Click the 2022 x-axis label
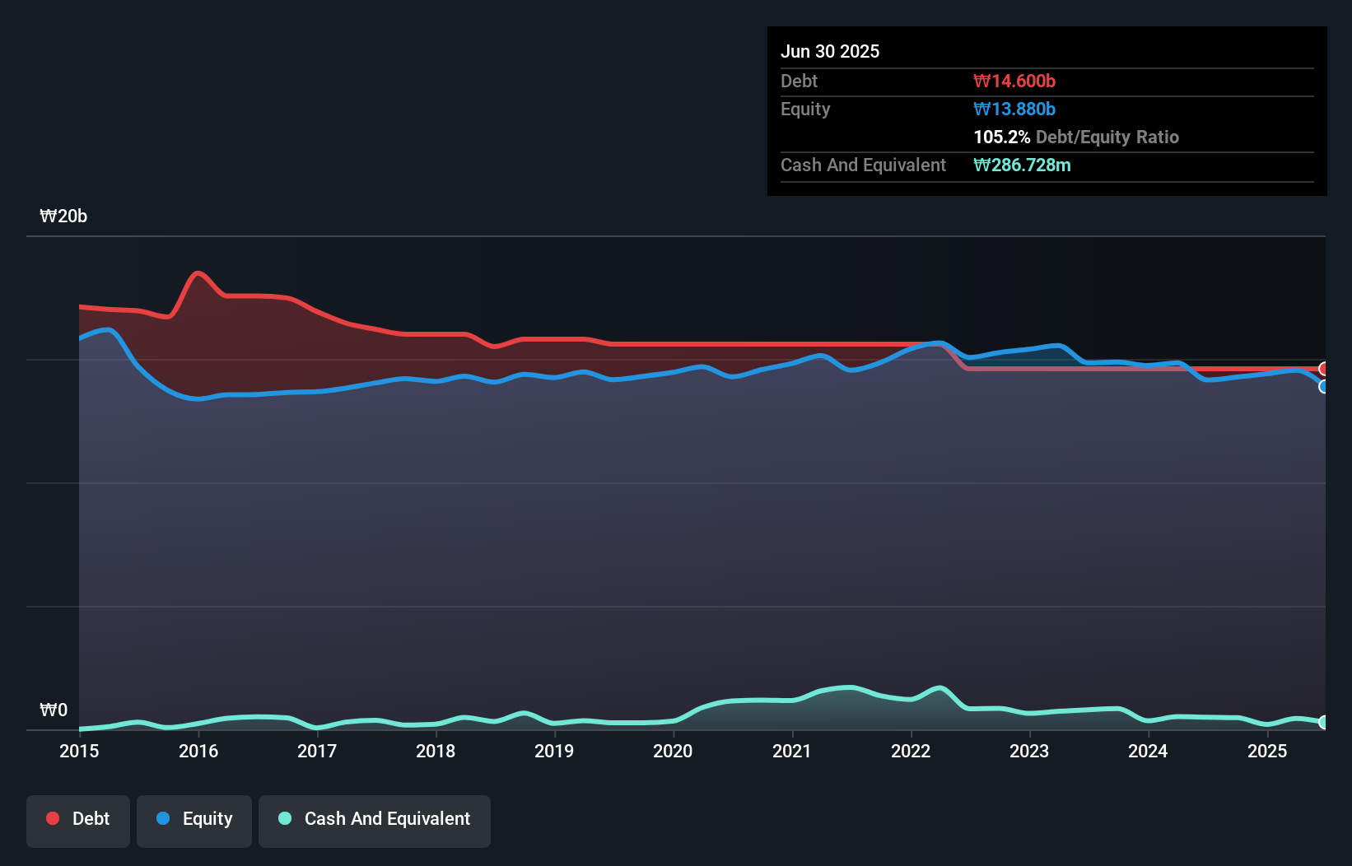The image size is (1352, 866). pyautogui.click(x=911, y=751)
